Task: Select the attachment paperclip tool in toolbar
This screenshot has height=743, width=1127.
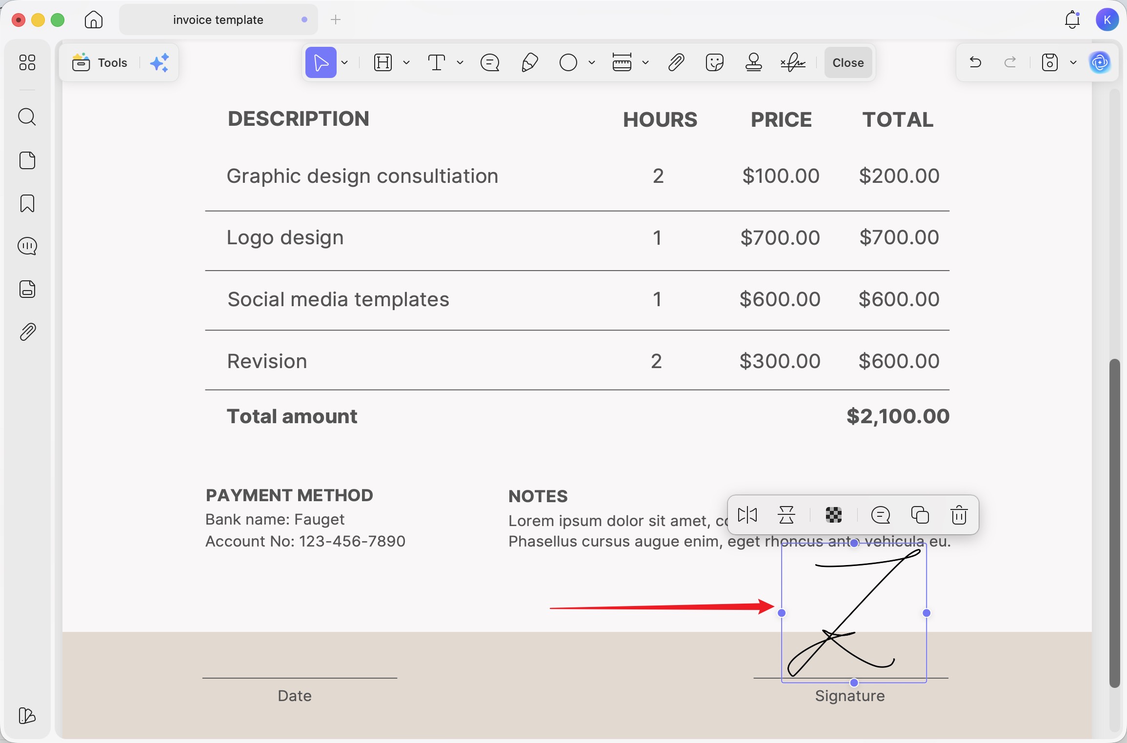Action: [676, 62]
